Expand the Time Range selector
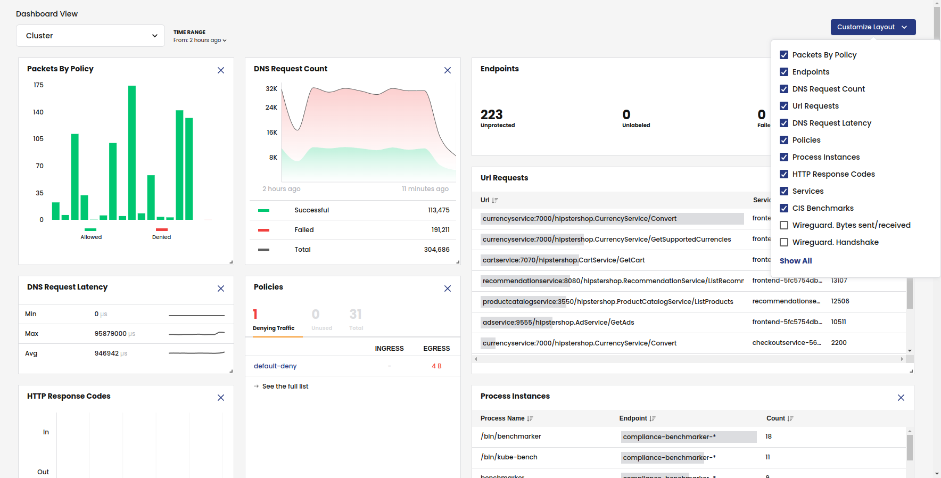This screenshot has width=941, height=478. (x=200, y=40)
